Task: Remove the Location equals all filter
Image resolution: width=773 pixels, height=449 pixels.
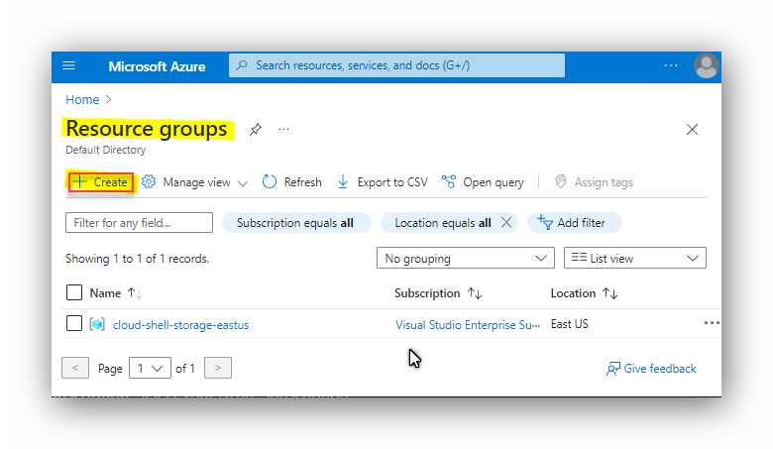Action: pyautogui.click(x=506, y=223)
